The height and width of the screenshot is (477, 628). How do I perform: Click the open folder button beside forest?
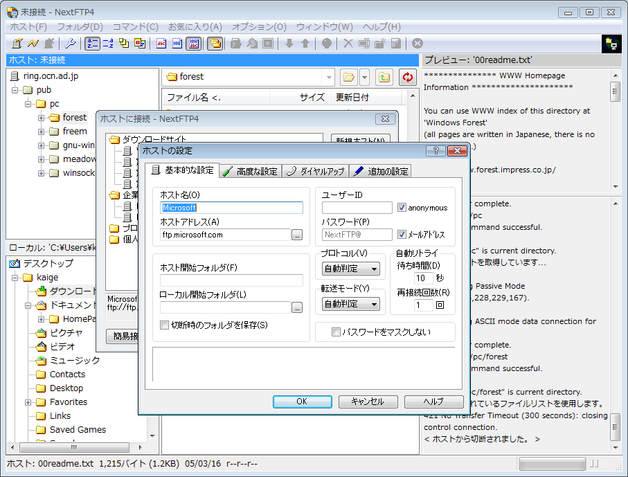pos(349,77)
